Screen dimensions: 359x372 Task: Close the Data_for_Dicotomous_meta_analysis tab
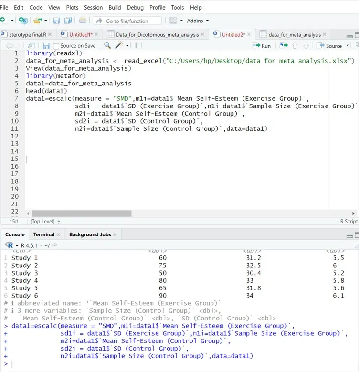[202, 34]
